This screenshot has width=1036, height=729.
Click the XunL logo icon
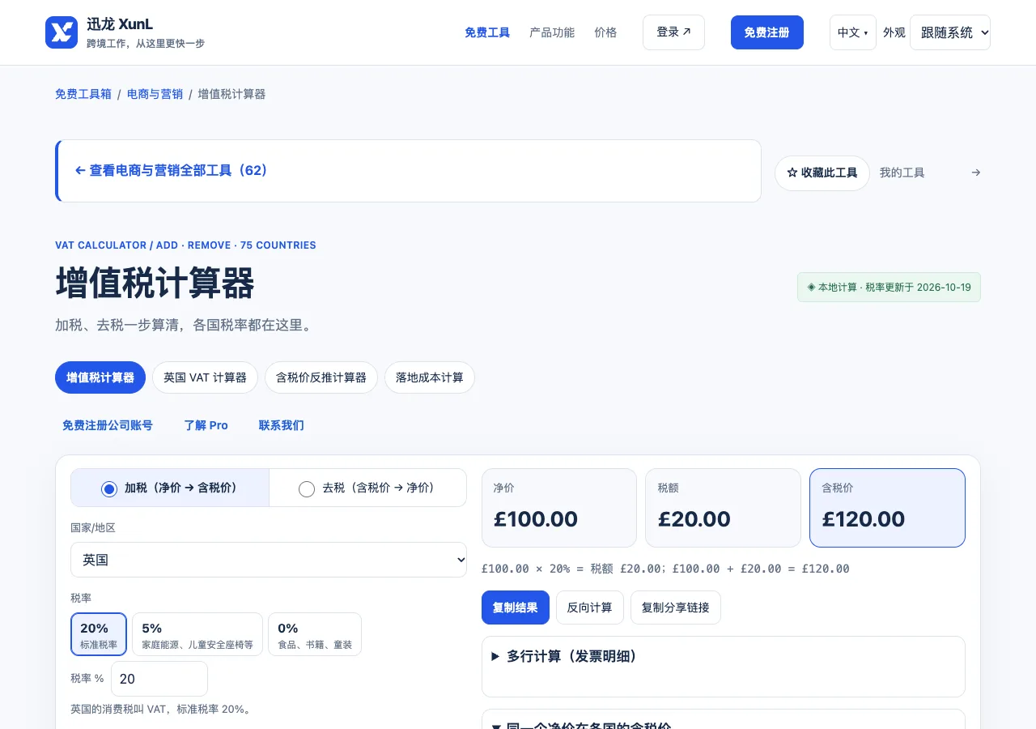pyautogui.click(x=62, y=32)
